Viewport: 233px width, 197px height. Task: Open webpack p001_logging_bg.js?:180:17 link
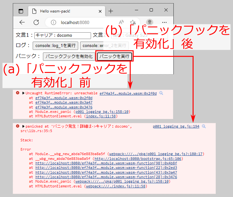(x=156, y=154)
